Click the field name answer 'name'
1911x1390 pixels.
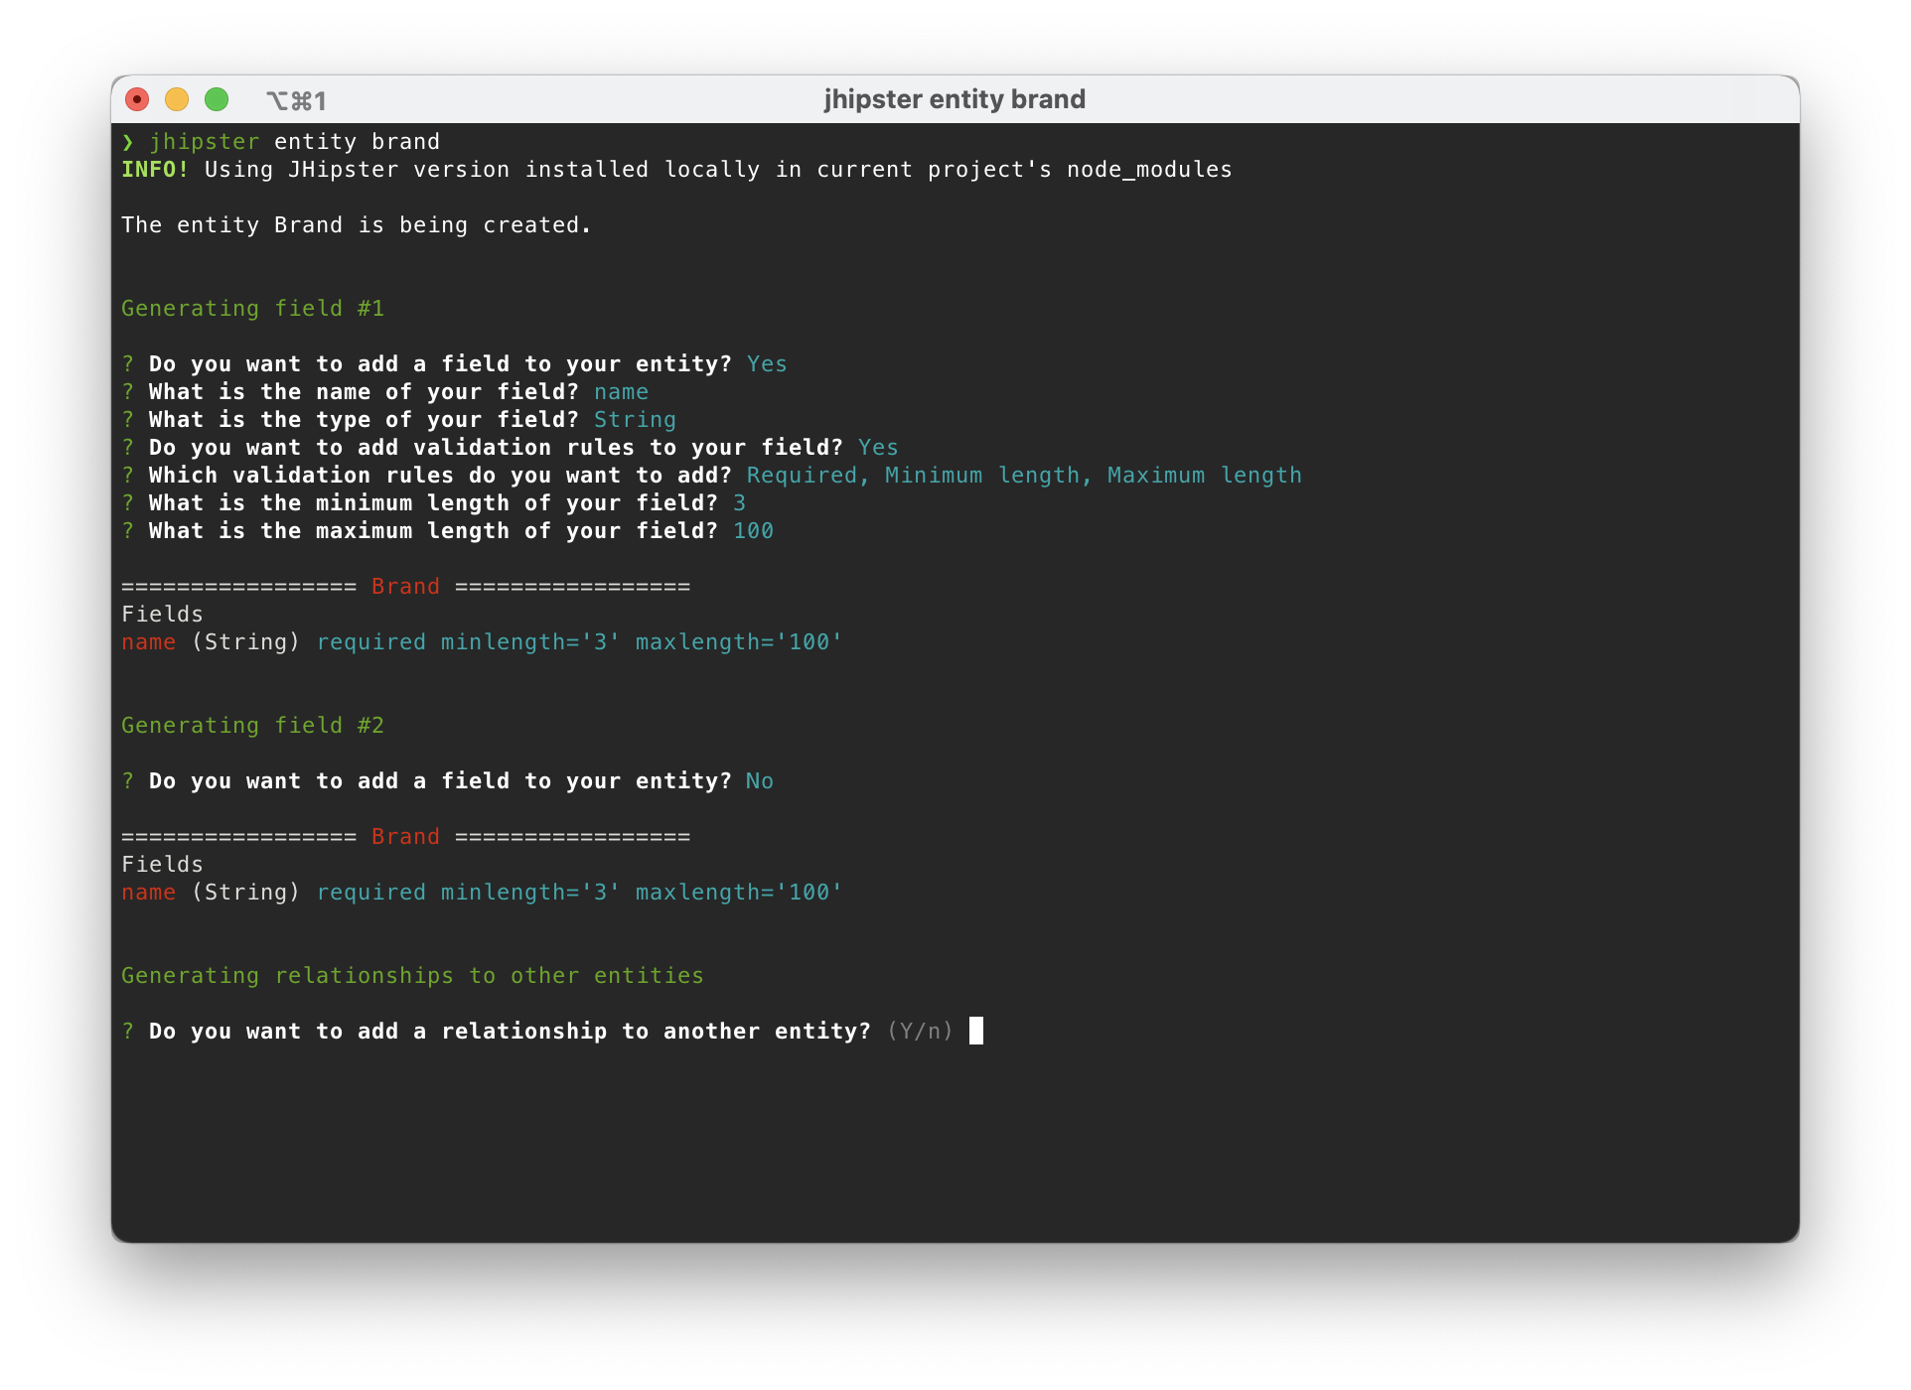point(621,392)
